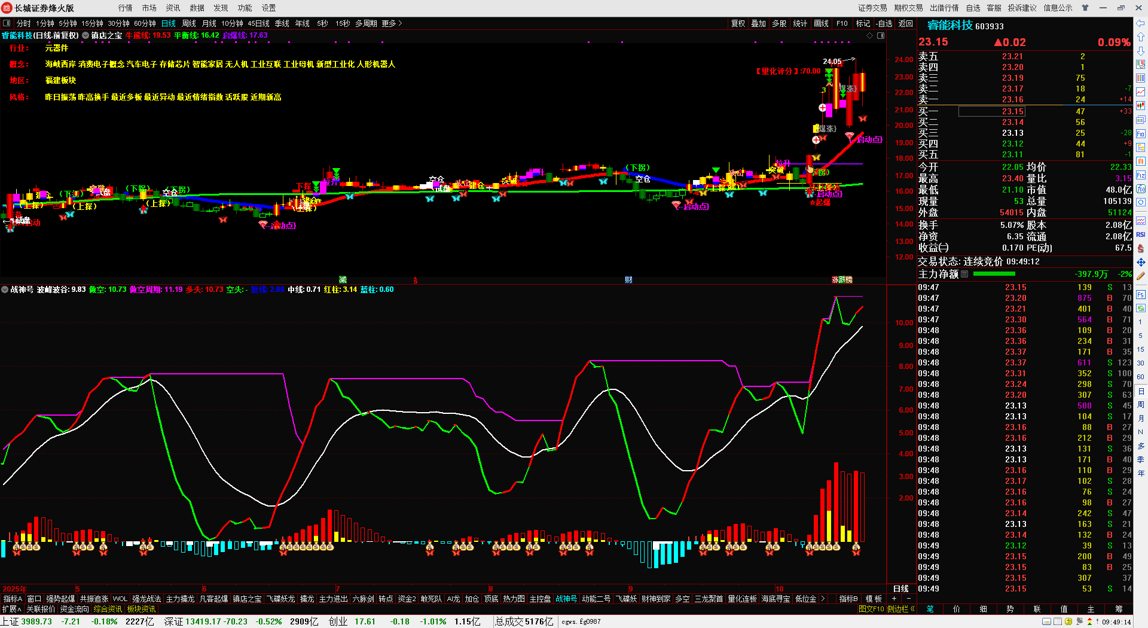Click the yellow coin icon in status bar
1148x628 pixels.
pyautogui.click(x=1068, y=622)
